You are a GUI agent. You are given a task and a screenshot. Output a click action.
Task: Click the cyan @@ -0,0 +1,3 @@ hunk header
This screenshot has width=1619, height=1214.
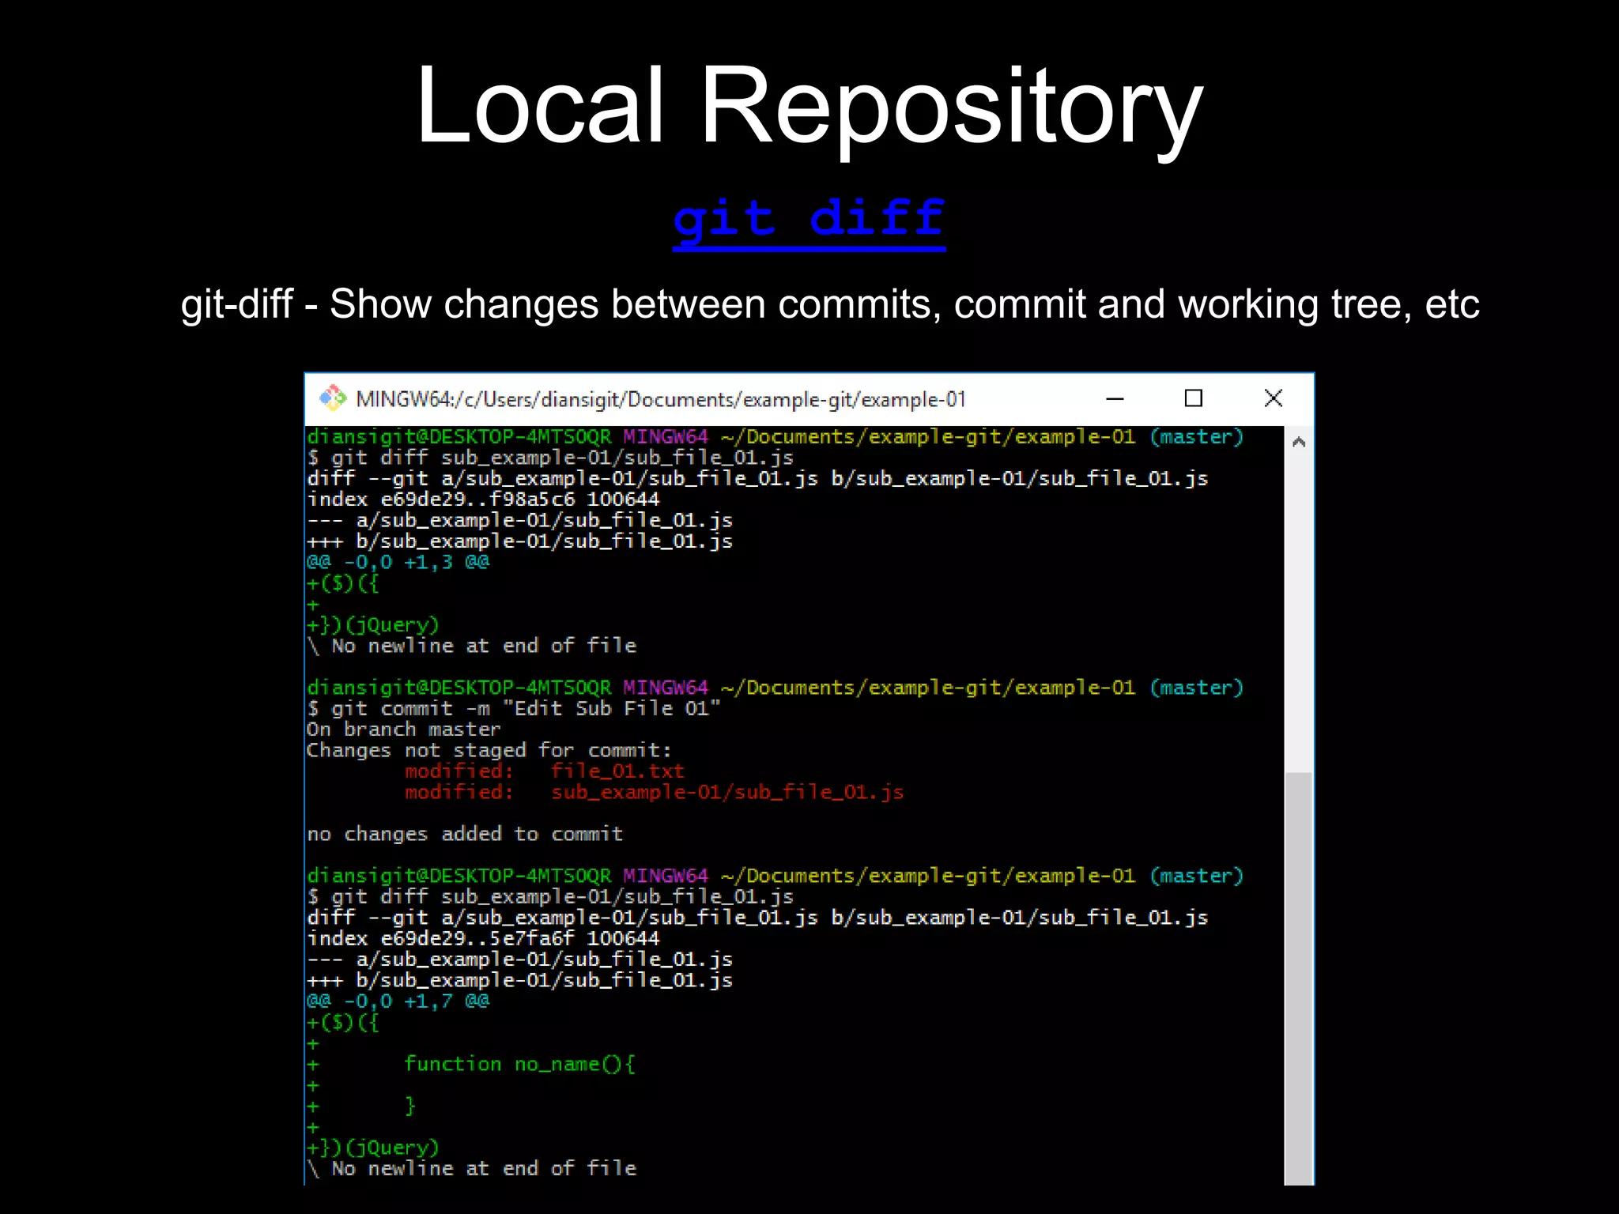398,562
